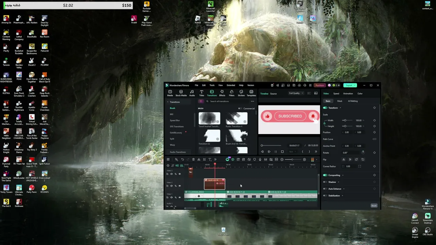Switch to the Speed tab

[x=336, y=94]
